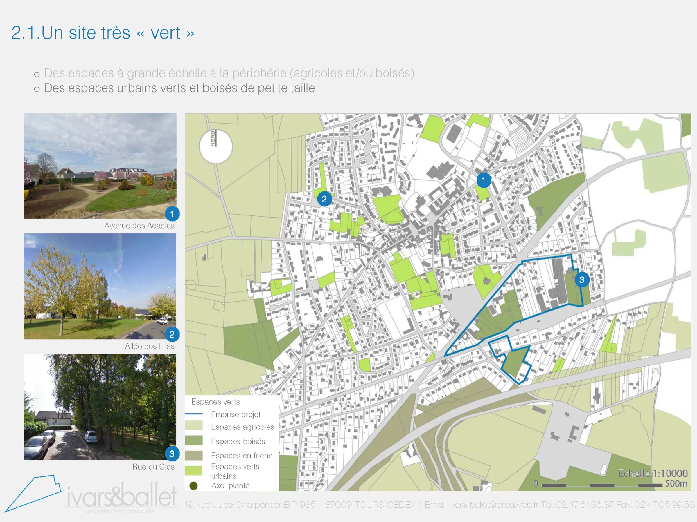697x522 pixels.
Task: Click badge 3 on Rue du Clos photo
Action: click(x=172, y=454)
